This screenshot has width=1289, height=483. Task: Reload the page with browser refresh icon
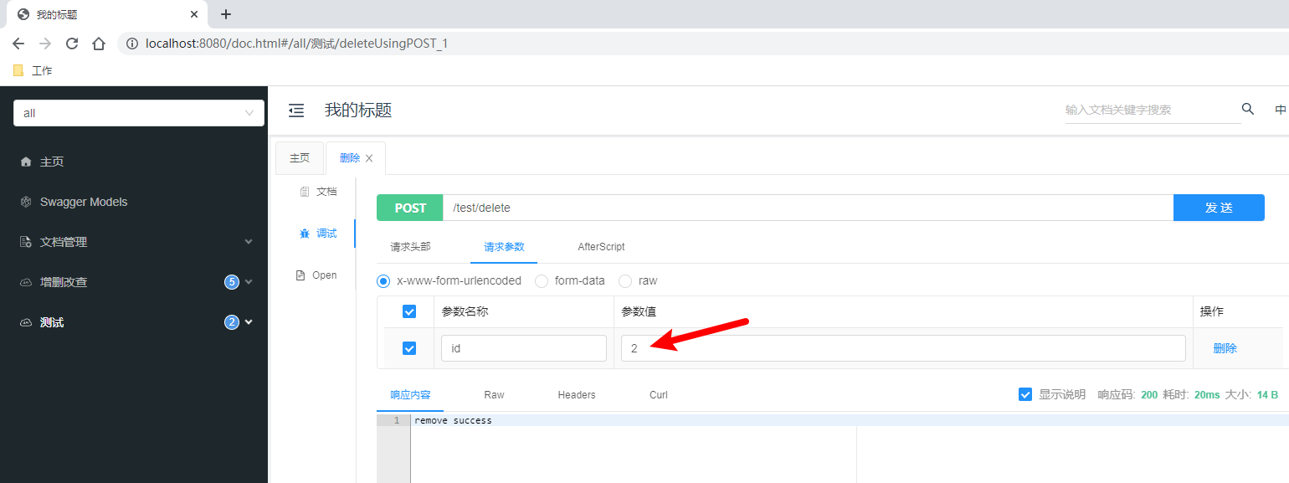click(x=72, y=44)
